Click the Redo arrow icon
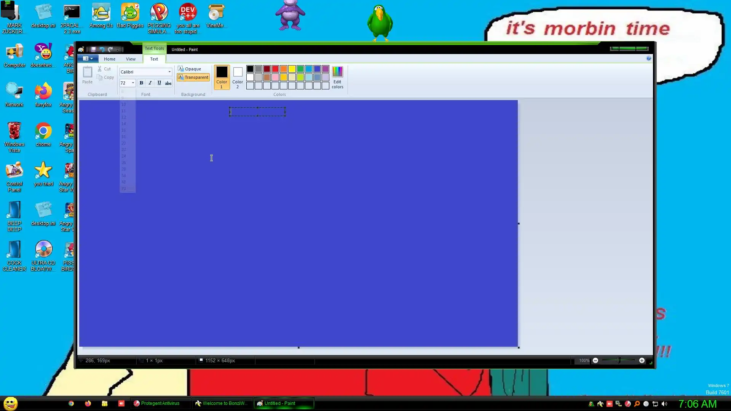This screenshot has width=731, height=411. pos(110,49)
